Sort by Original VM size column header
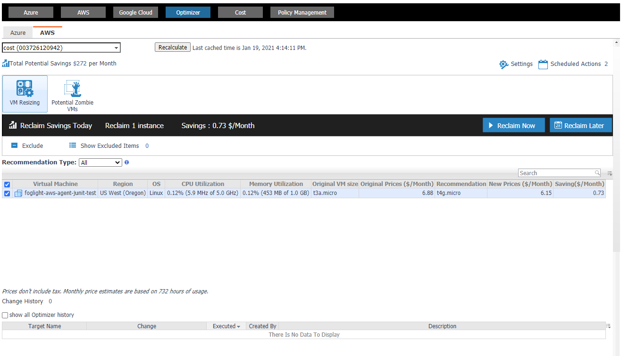The width and height of the screenshot is (621, 356). tap(335, 184)
